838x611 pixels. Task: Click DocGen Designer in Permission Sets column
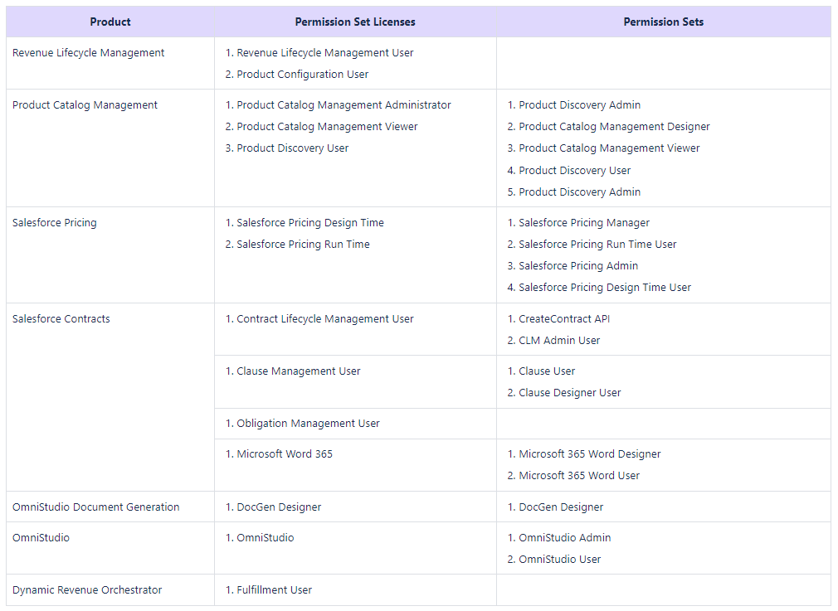pos(561,507)
